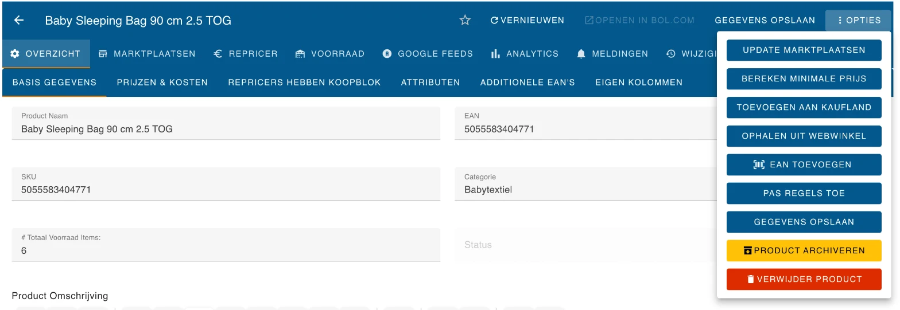Click the SKU input field
Screen dimensions: 900x310
point(226,184)
